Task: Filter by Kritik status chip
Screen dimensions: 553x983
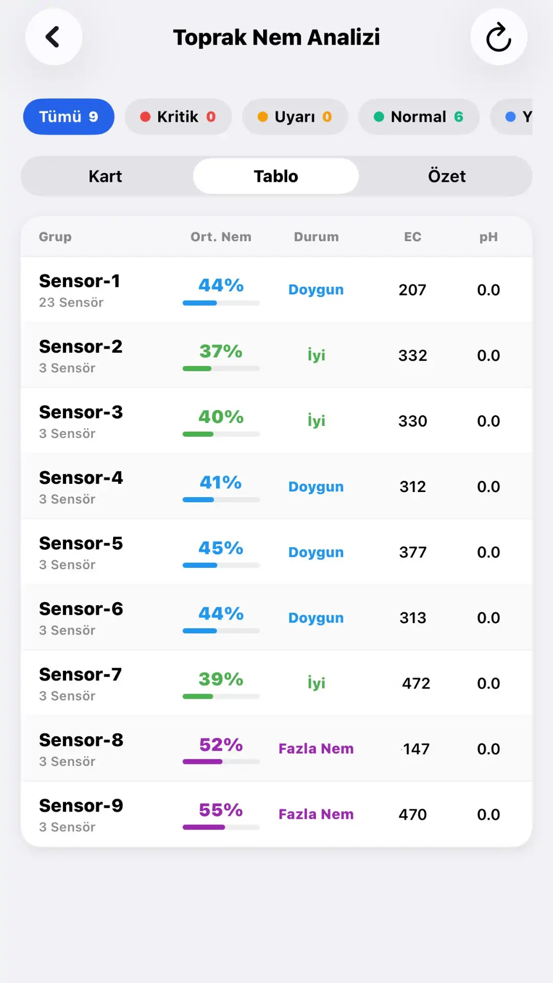Action: 178,117
